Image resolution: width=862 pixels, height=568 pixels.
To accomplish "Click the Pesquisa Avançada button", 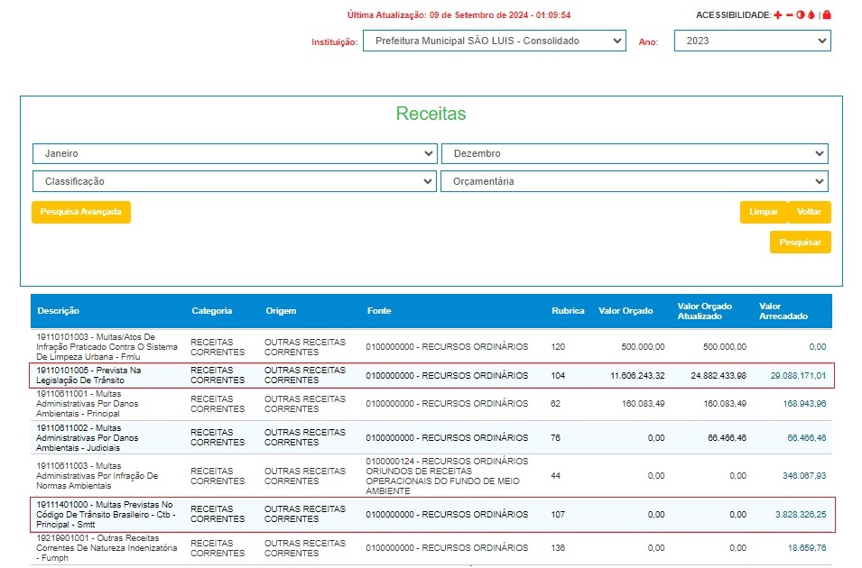I will click(x=81, y=212).
